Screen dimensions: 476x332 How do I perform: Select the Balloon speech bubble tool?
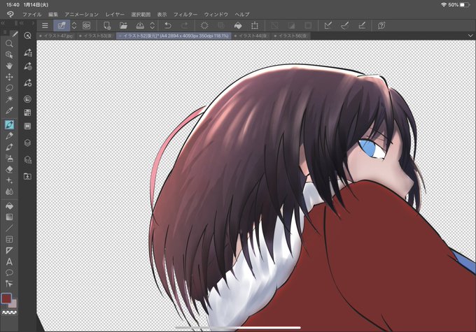point(9,273)
